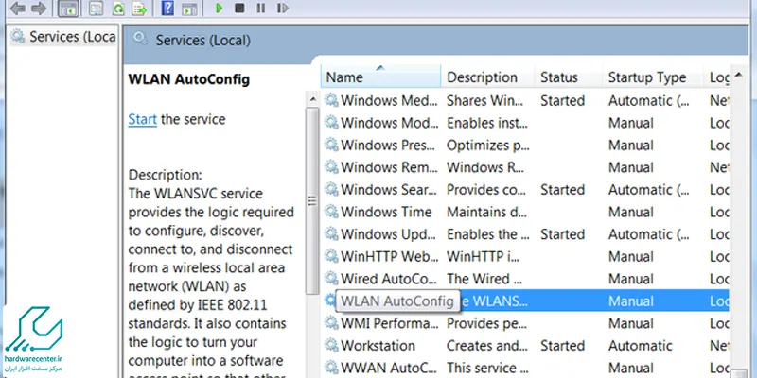Select the Windows Sear... service name
757x378 pixels.
pyautogui.click(x=389, y=190)
